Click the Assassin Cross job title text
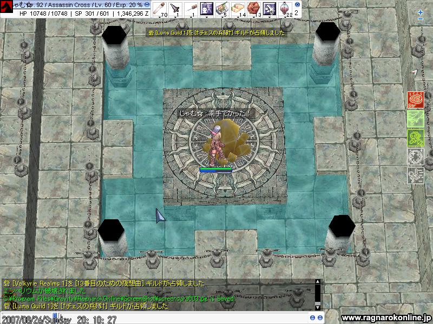This screenshot has height=324, width=433. click(69, 5)
